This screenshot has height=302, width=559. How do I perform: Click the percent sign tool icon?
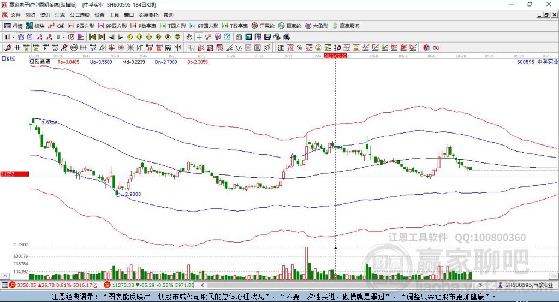pyautogui.click(x=300, y=48)
